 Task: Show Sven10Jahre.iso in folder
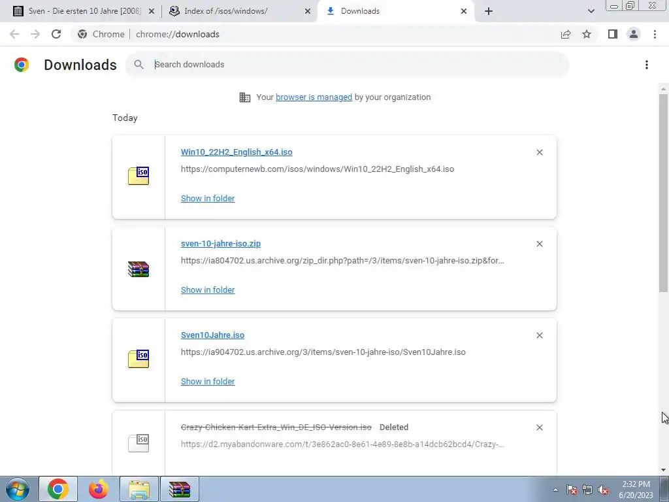click(208, 381)
